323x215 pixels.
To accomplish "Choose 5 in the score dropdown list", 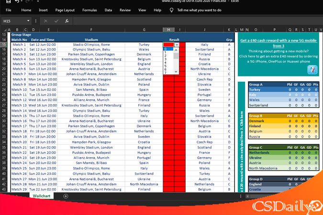I will click(x=168, y=66).
